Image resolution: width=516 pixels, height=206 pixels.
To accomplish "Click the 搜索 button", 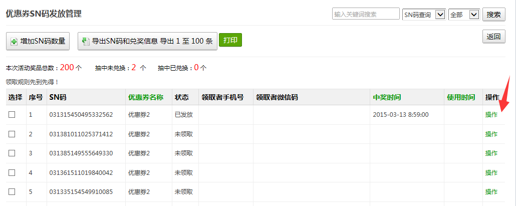I will coord(494,15).
